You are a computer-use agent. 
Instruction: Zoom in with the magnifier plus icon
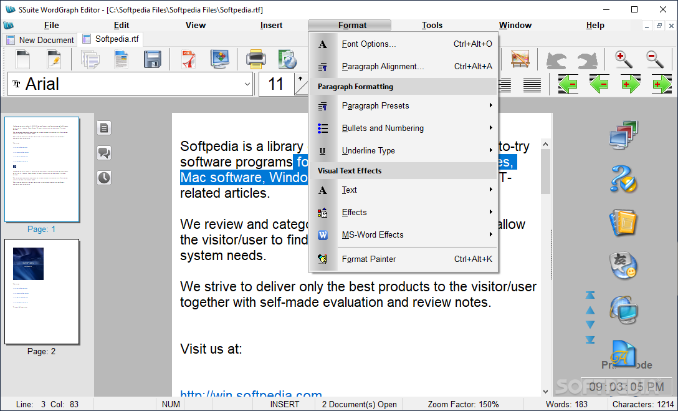624,59
